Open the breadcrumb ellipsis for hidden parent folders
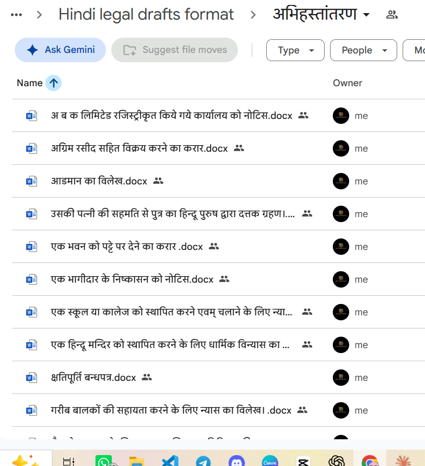 click(16, 15)
